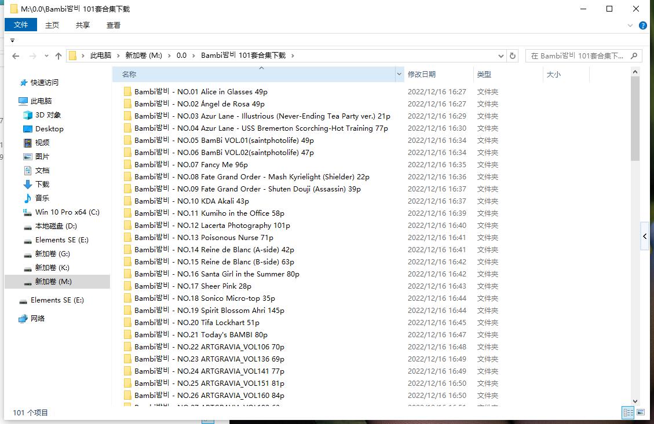The image size is (654, 424).
Task: Select the 下载 download arrow icon
Action: click(28, 184)
